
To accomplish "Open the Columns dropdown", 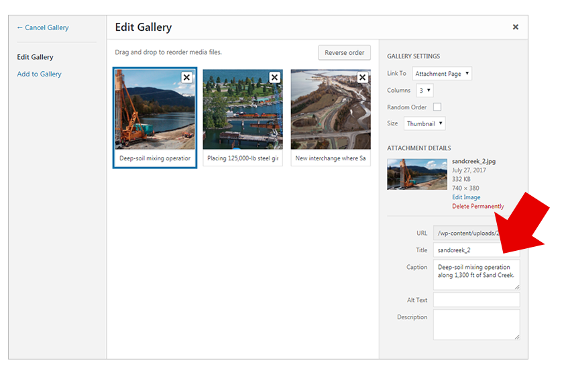I will coord(424,90).
